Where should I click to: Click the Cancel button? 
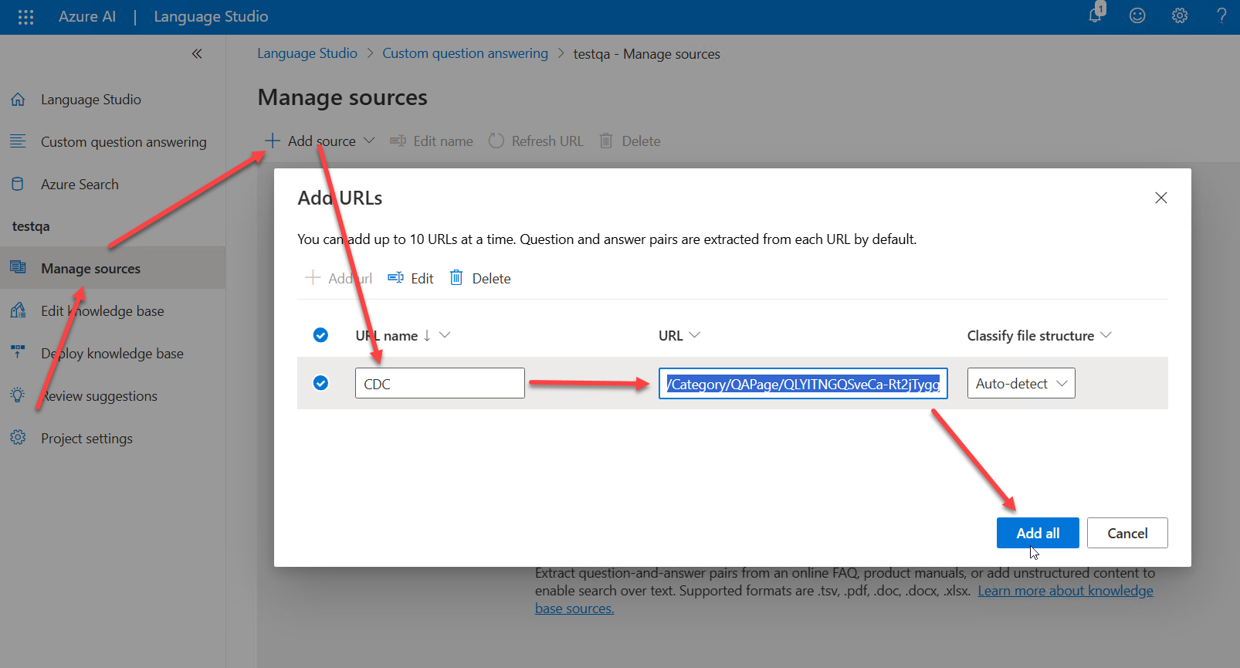tap(1127, 533)
